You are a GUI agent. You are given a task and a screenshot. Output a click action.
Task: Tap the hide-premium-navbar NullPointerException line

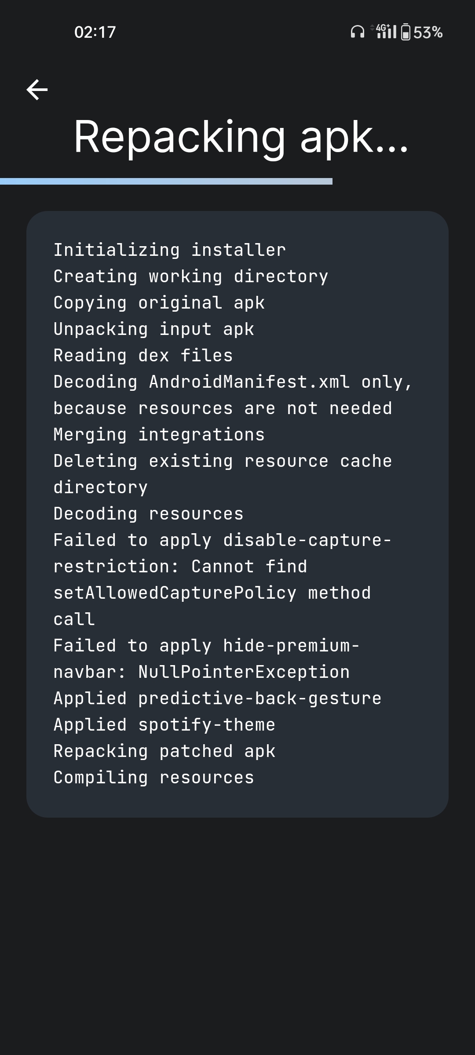click(x=202, y=658)
